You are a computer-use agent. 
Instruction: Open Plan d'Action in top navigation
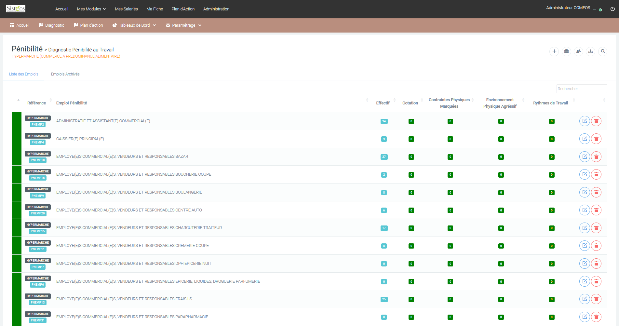(183, 9)
